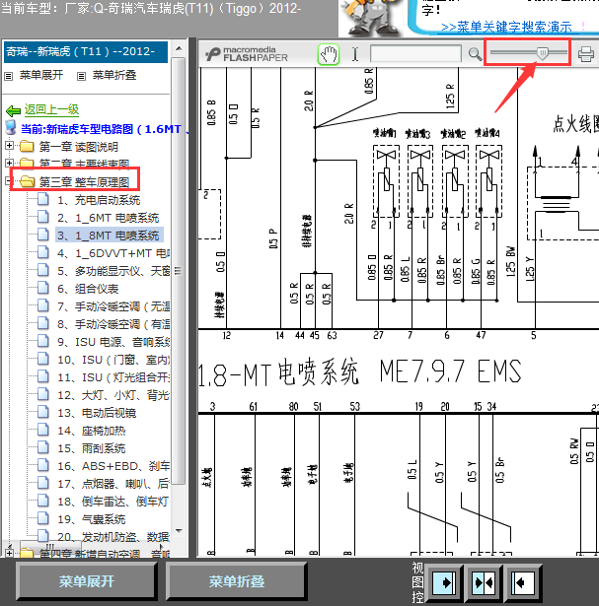Image resolution: width=599 pixels, height=606 pixels.
Task: Click the 菜单折叠 icon in the sidebar header
Action: tap(81, 77)
